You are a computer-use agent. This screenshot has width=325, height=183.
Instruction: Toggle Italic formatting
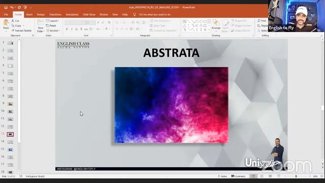[x=72, y=29]
